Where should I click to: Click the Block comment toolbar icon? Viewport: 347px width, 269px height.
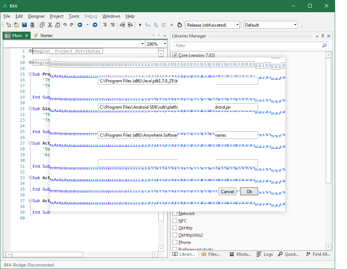coord(105,25)
